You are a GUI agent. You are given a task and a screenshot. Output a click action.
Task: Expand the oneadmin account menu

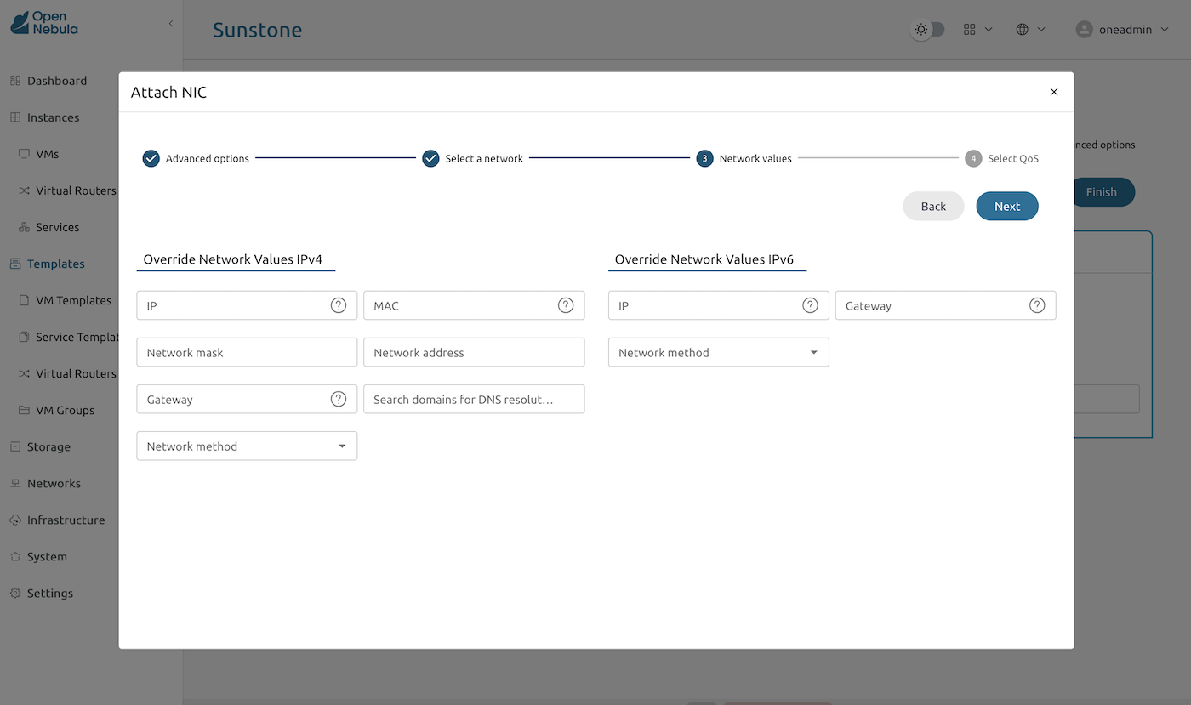point(1122,28)
